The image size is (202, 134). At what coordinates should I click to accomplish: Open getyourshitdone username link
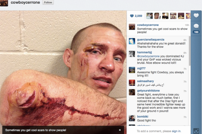coord(148,90)
